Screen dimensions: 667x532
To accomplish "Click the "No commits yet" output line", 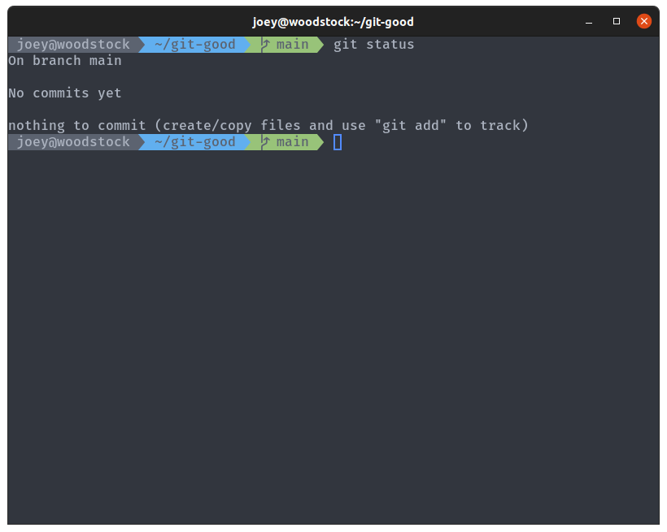I will tap(65, 93).
